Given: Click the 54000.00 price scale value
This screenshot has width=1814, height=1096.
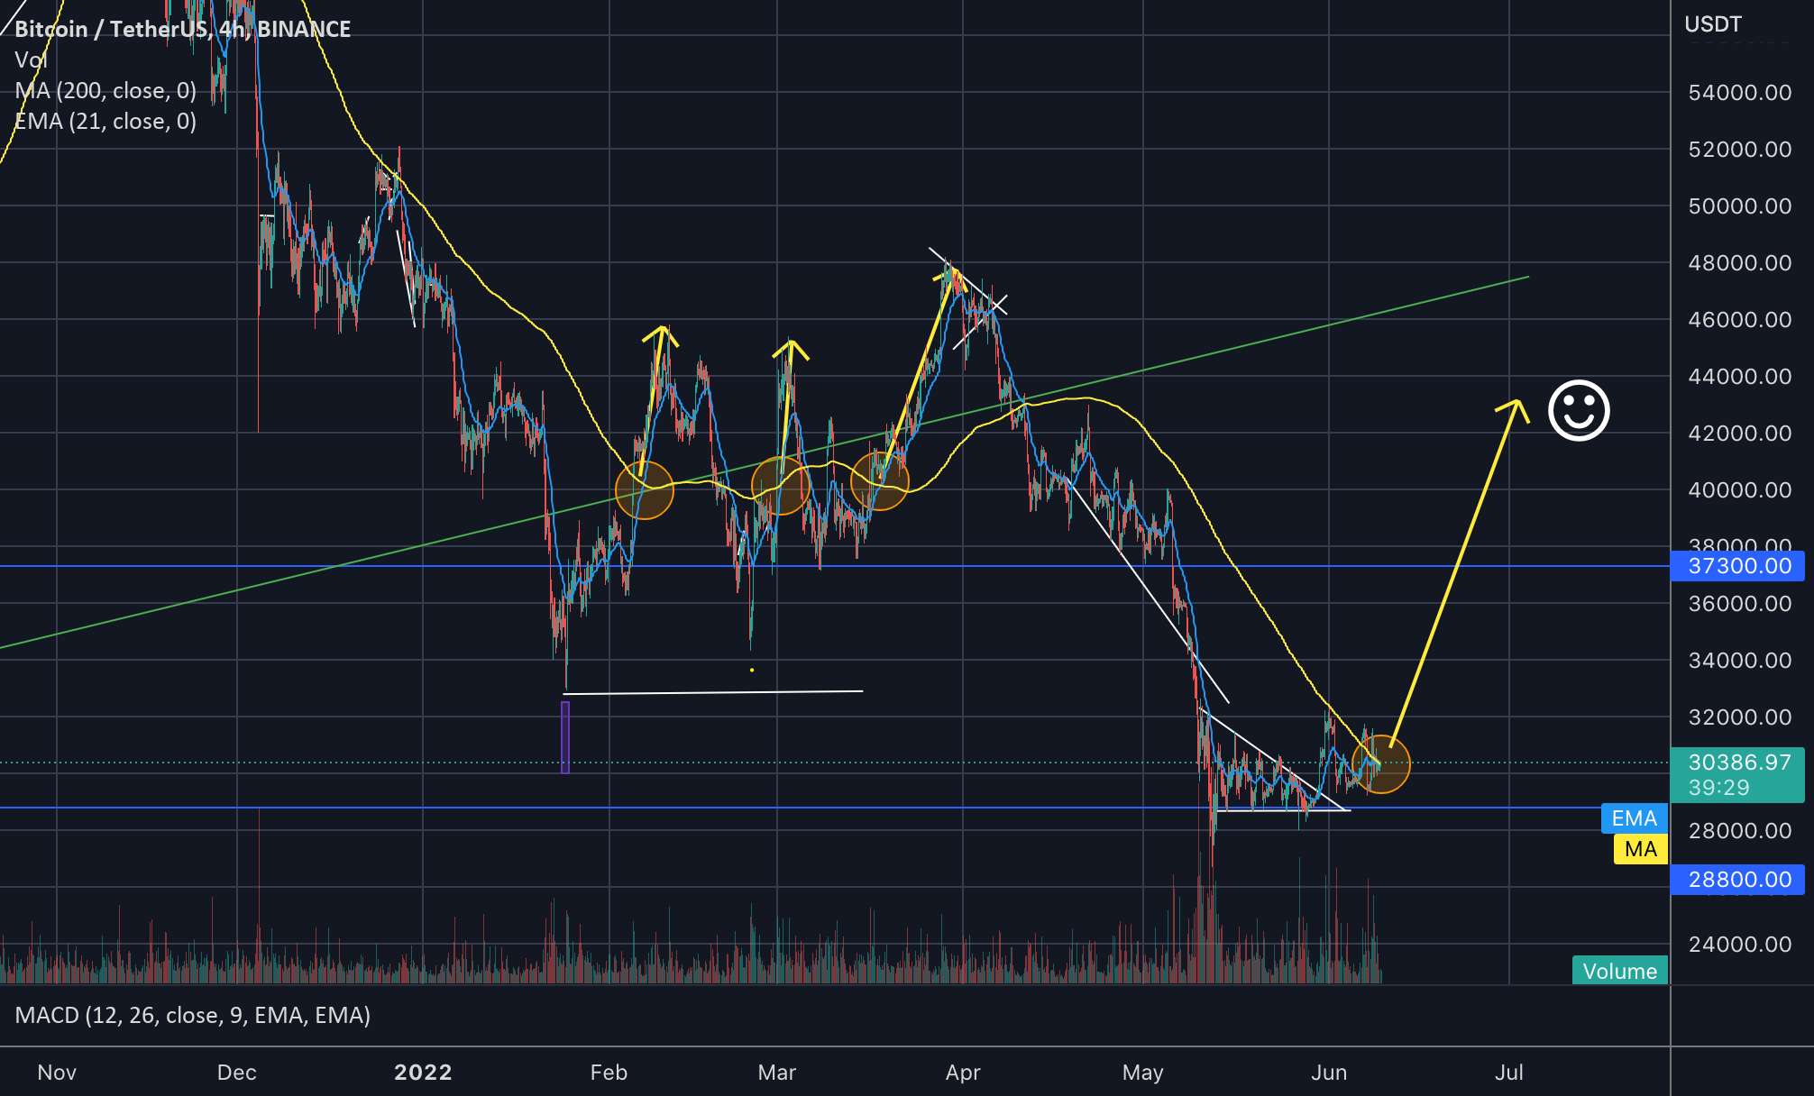Looking at the screenshot, I should click(1740, 93).
